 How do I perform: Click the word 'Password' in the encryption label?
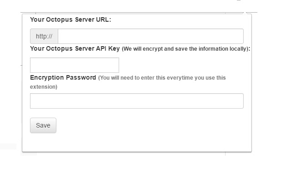[81, 77]
